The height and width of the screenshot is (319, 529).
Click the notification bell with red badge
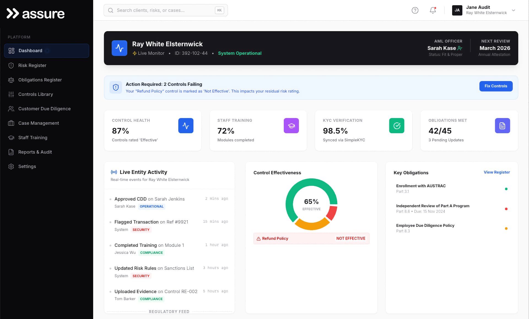coord(432,10)
